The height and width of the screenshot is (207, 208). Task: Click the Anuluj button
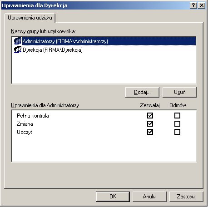point(149,197)
